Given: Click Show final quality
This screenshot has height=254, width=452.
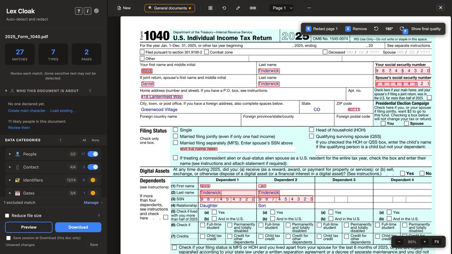Looking at the screenshot, I should coord(426,29).
